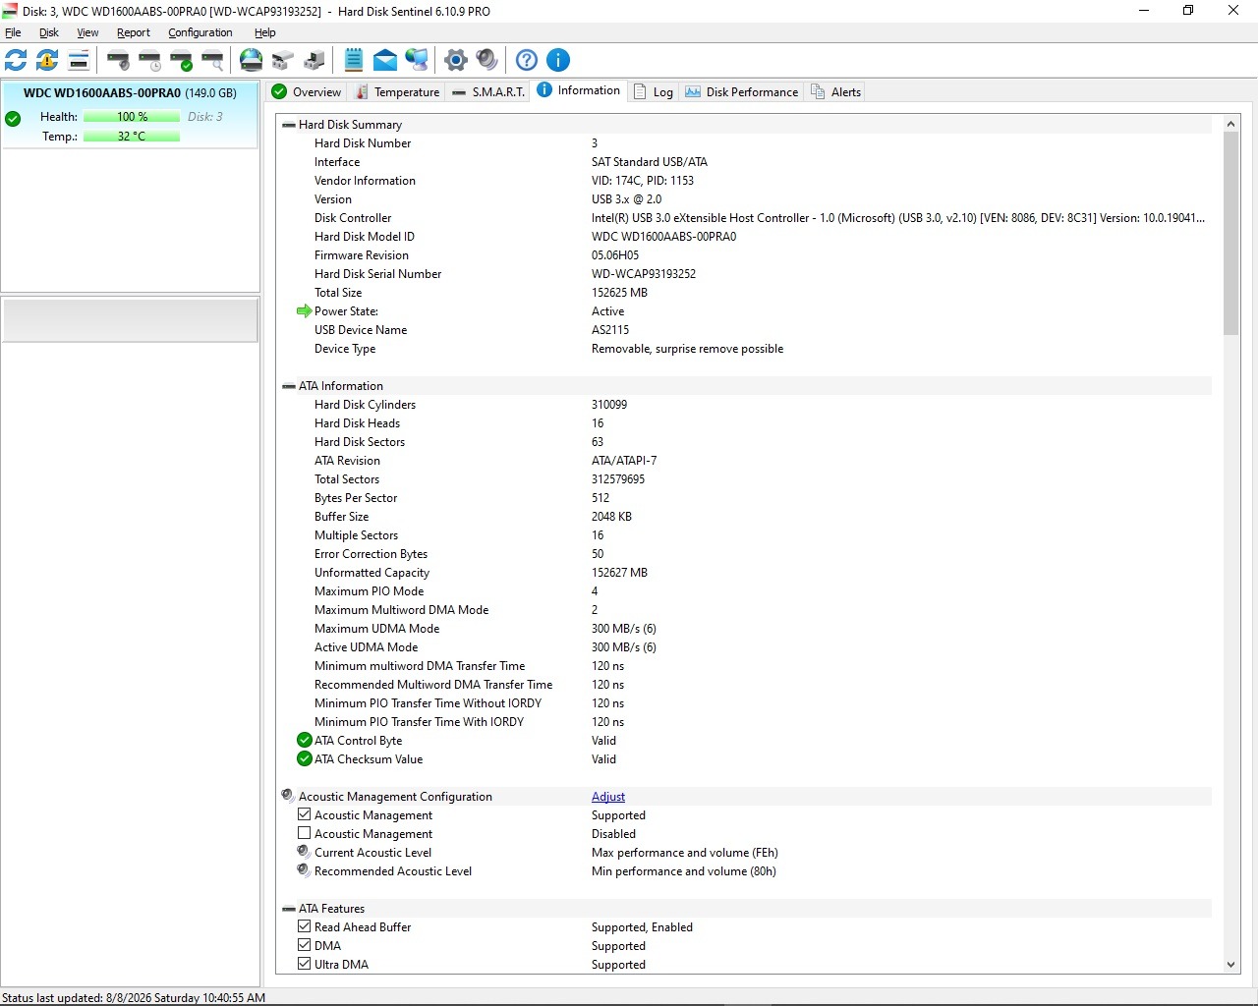Click the Total Sectors 312579695 value
The height and width of the screenshot is (1006, 1258).
[x=618, y=479]
